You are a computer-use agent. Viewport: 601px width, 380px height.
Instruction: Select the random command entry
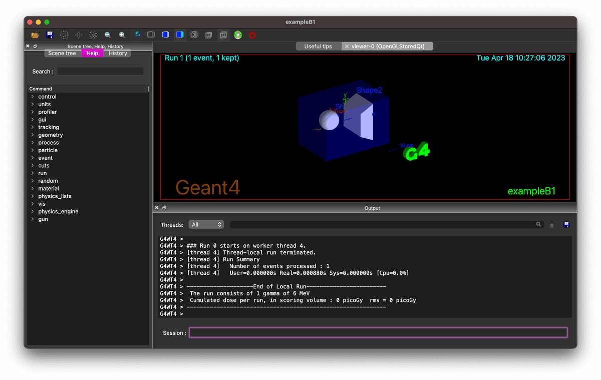click(48, 181)
